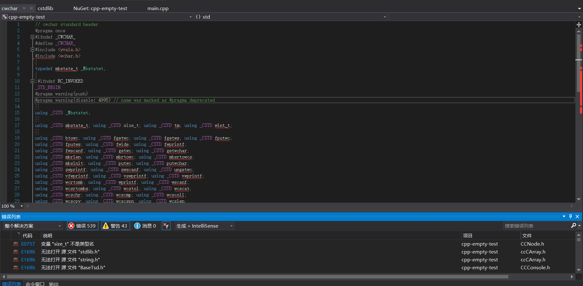Screen dimensions: 583x286
Task: Open the 整个解决方案 scope dropdown
Action: (x=33, y=226)
